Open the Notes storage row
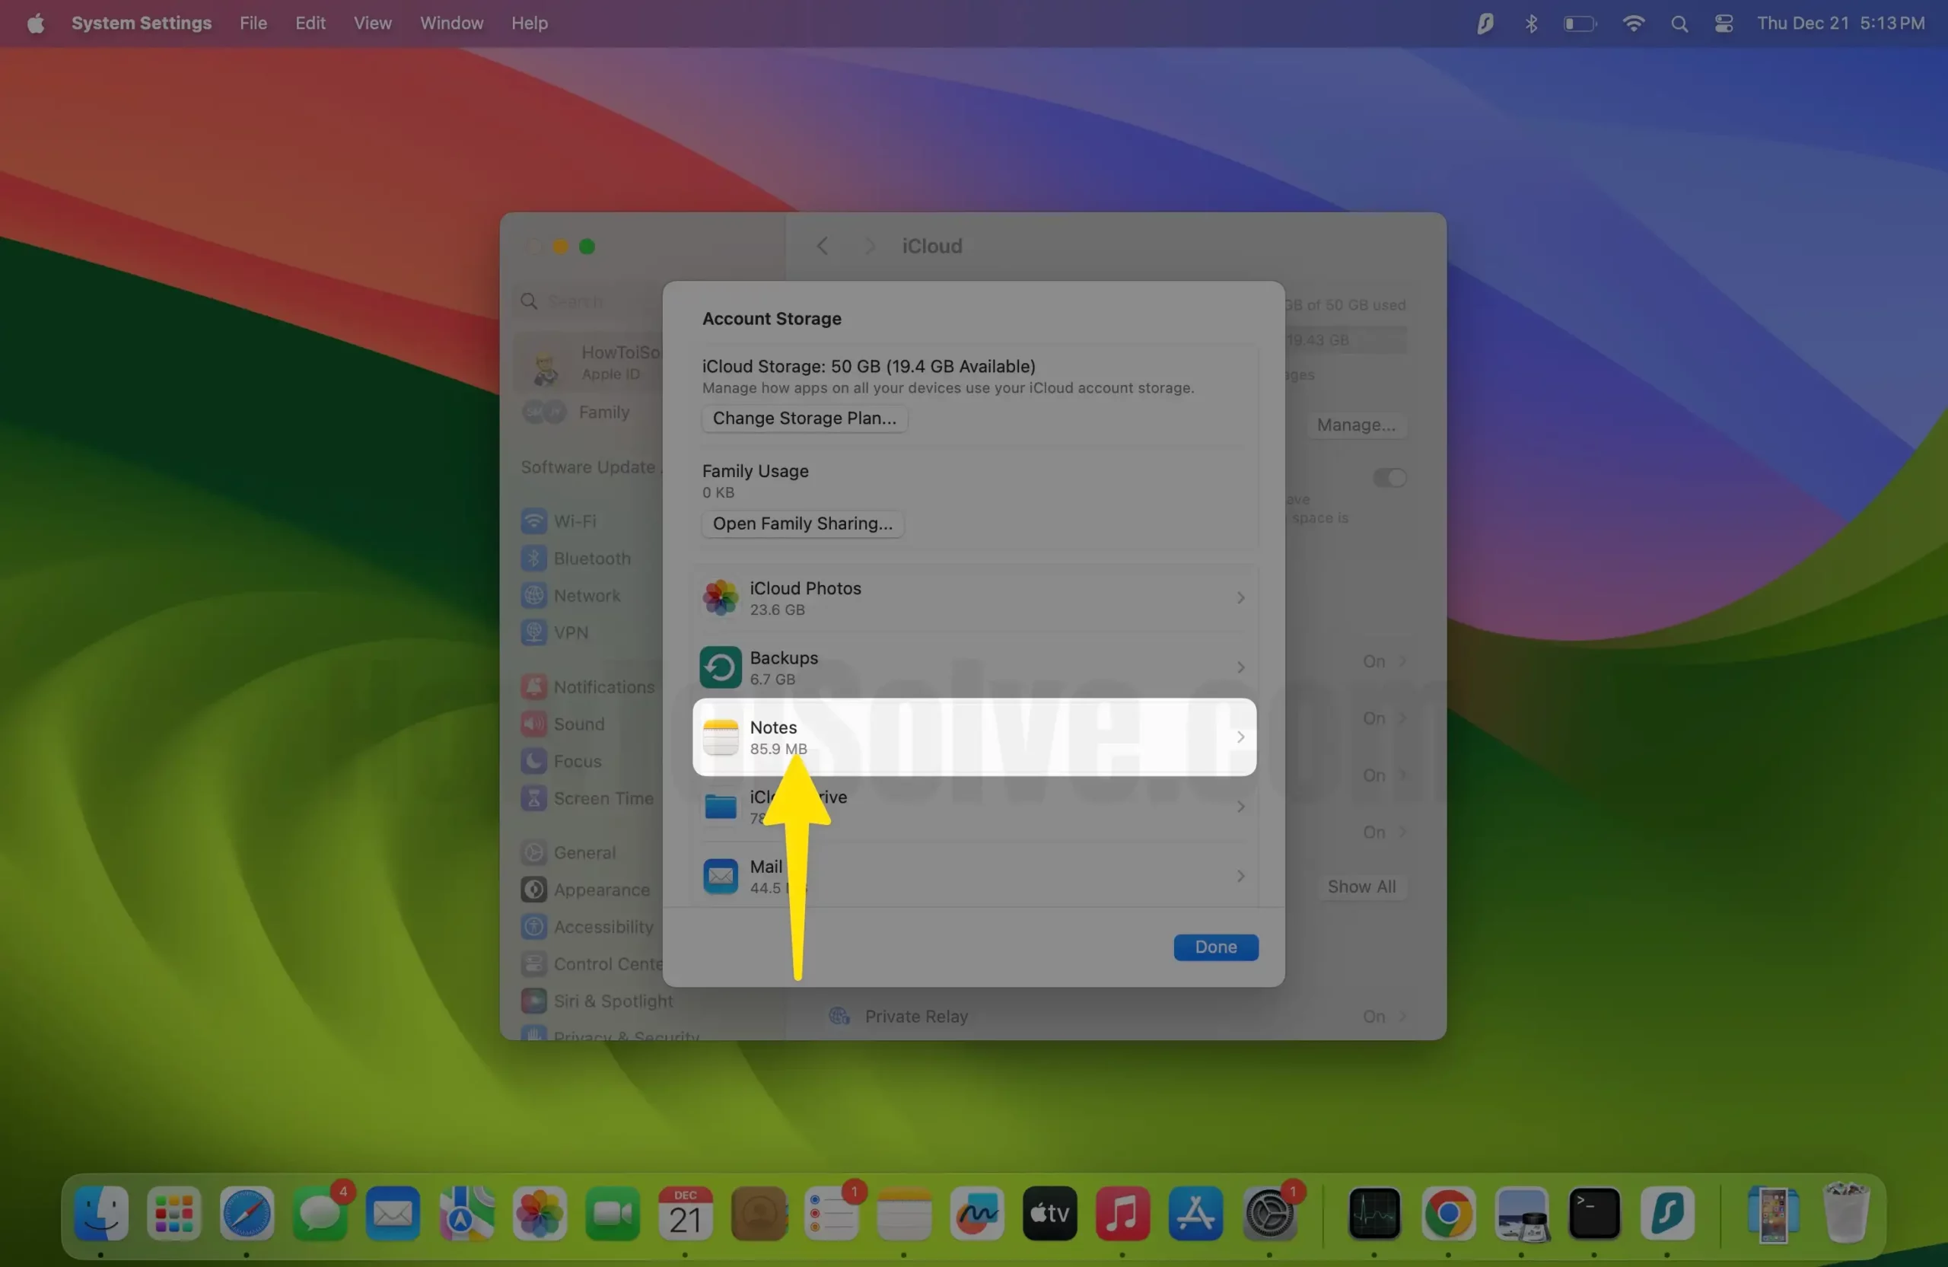Viewport: 1948px width, 1267px height. [x=974, y=737]
